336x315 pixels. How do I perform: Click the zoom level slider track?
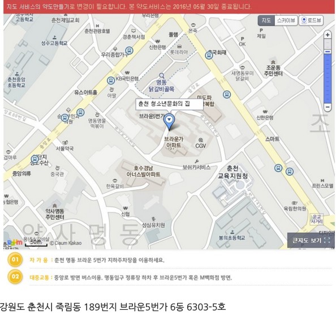pos(328,71)
